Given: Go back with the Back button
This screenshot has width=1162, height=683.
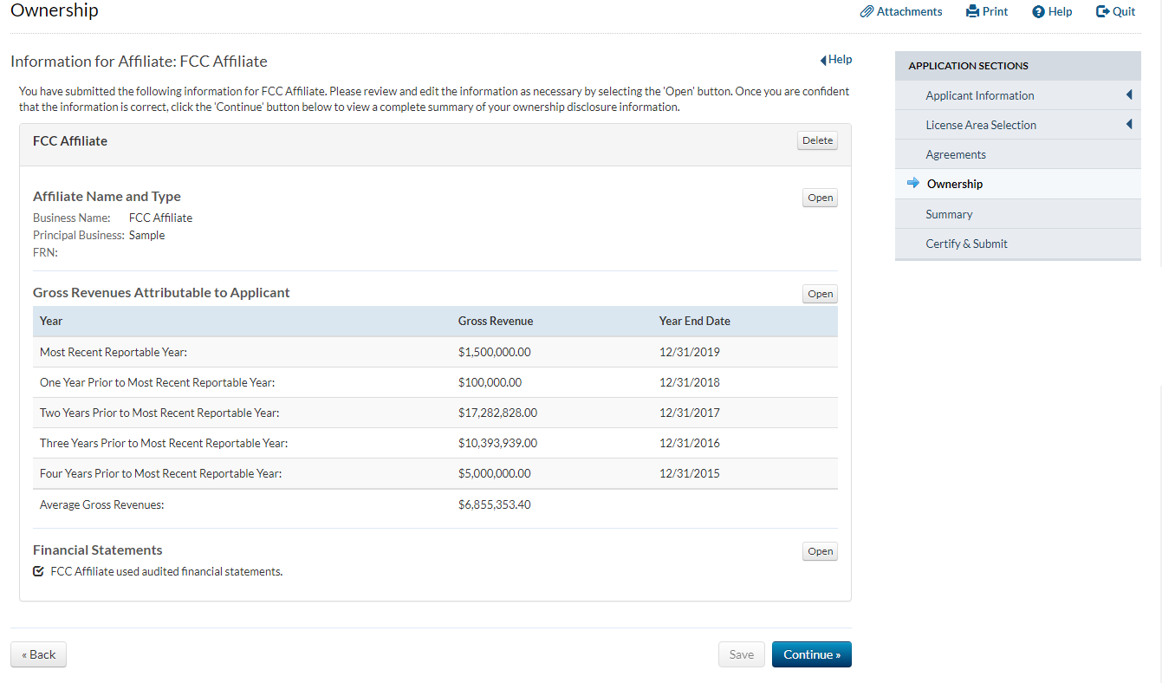Looking at the screenshot, I should pyautogui.click(x=38, y=654).
